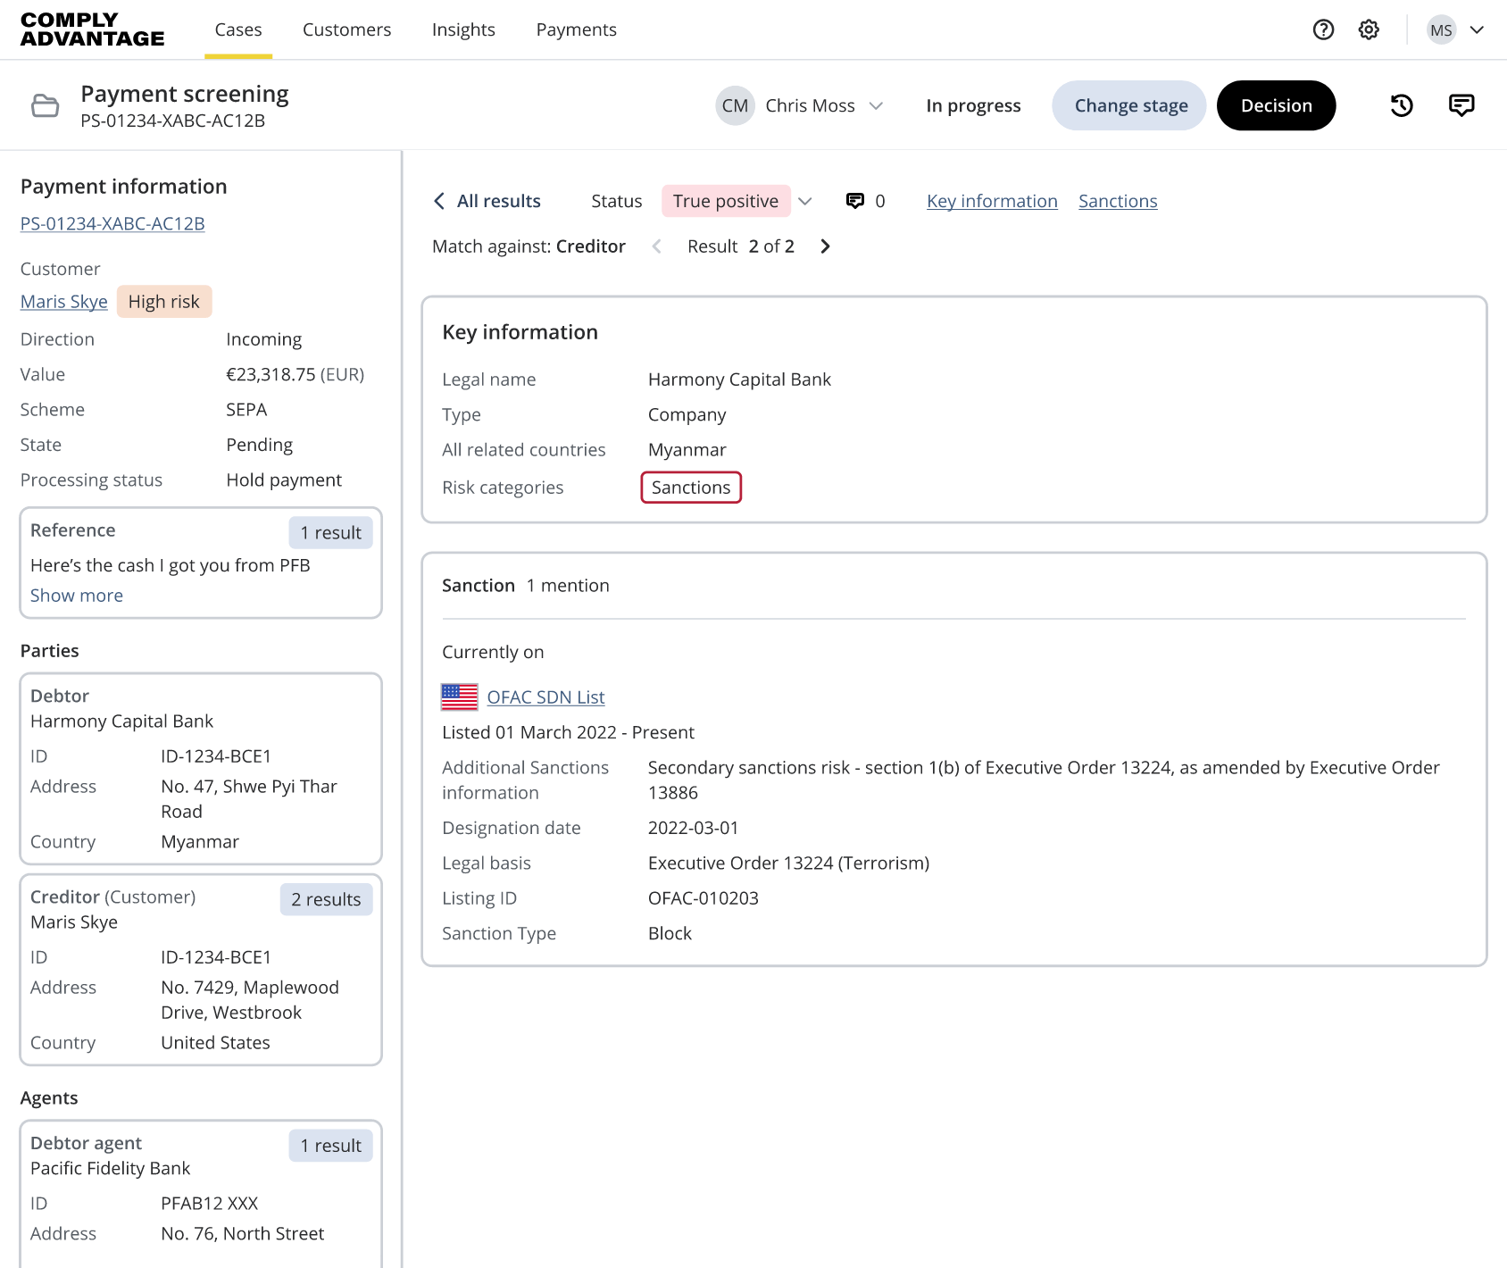
Task: Open the Maris Skye customer link
Action: point(63,302)
